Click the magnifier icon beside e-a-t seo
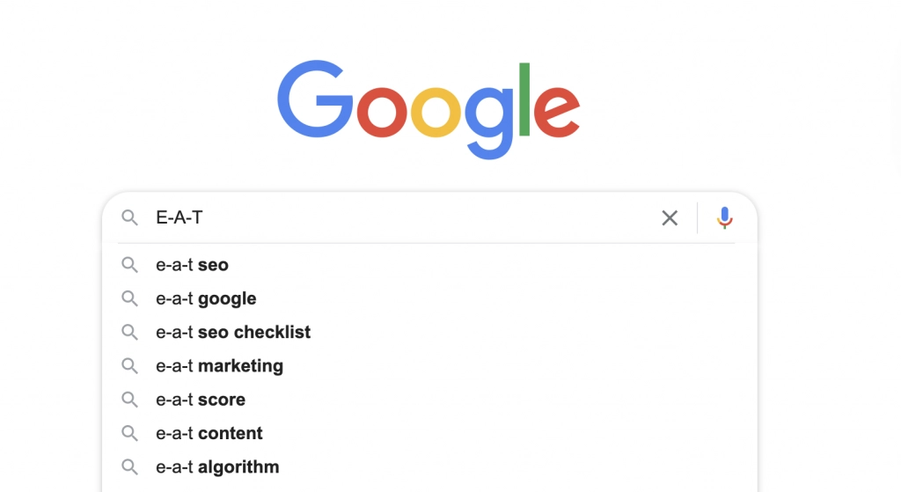The width and height of the screenshot is (901, 492). (x=130, y=265)
